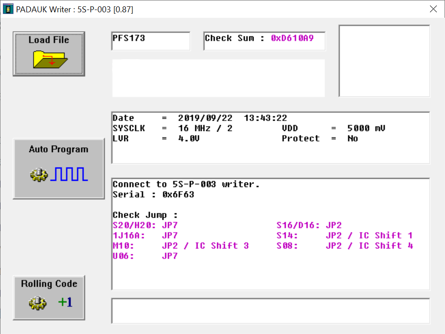The height and width of the screenshot is (334, 445).
Task: Click the green +1 rolling code icon
Action: pyautogui.click(x=65, y=302)
